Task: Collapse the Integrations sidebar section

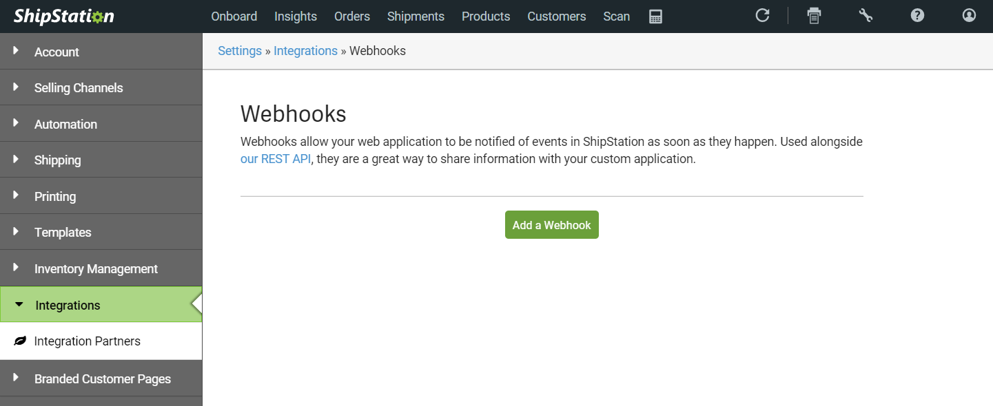Action: tap(101, 305)
